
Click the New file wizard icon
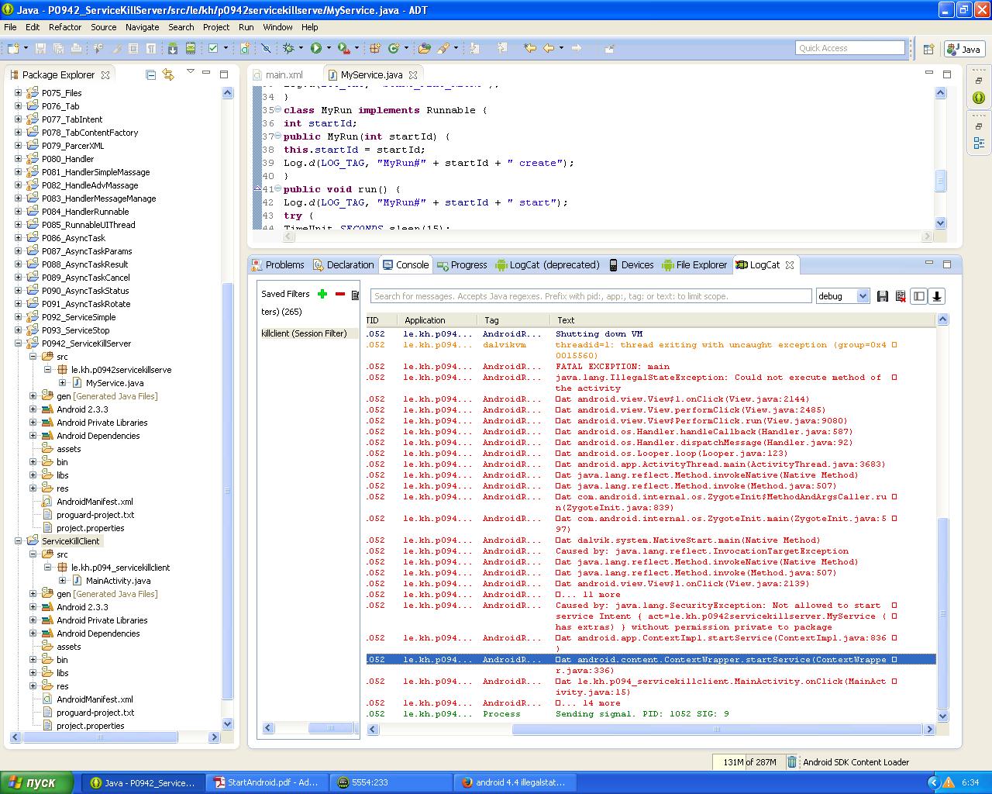coord(13,48)
